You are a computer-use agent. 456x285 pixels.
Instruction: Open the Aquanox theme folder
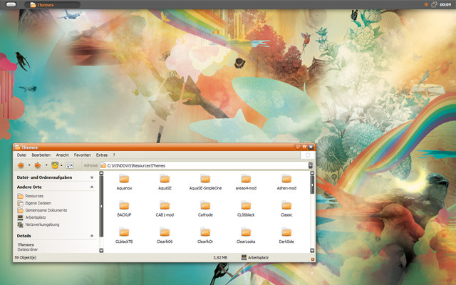[124, 182]
